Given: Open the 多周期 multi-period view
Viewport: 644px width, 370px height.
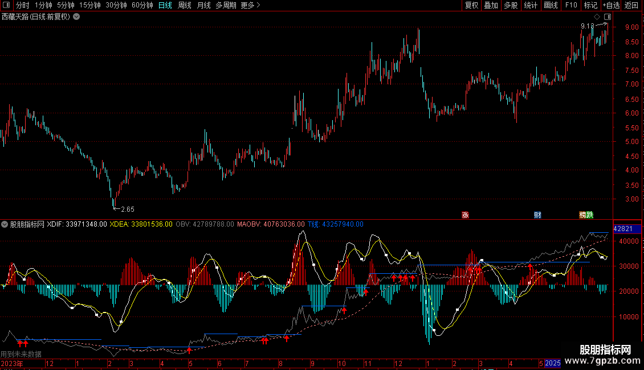Looking at the screenshot, I should (x=226, y=5).
